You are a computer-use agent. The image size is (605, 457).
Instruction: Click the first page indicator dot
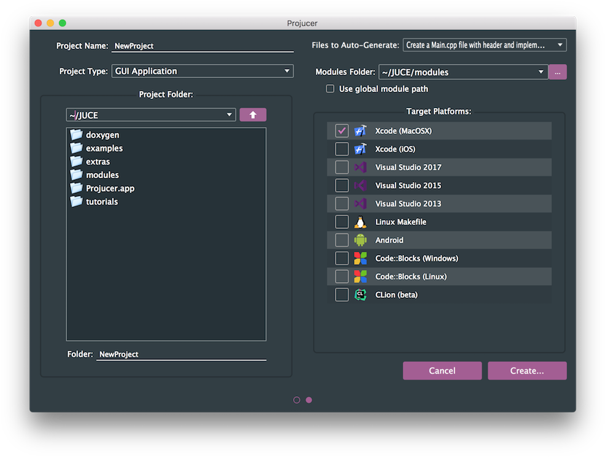point(297,399)
